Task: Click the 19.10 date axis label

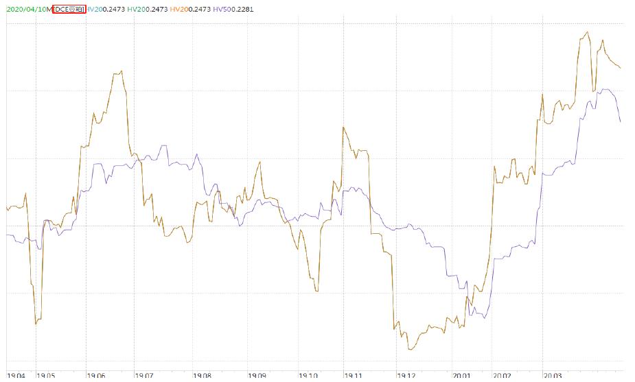Action: coord(310,376)
